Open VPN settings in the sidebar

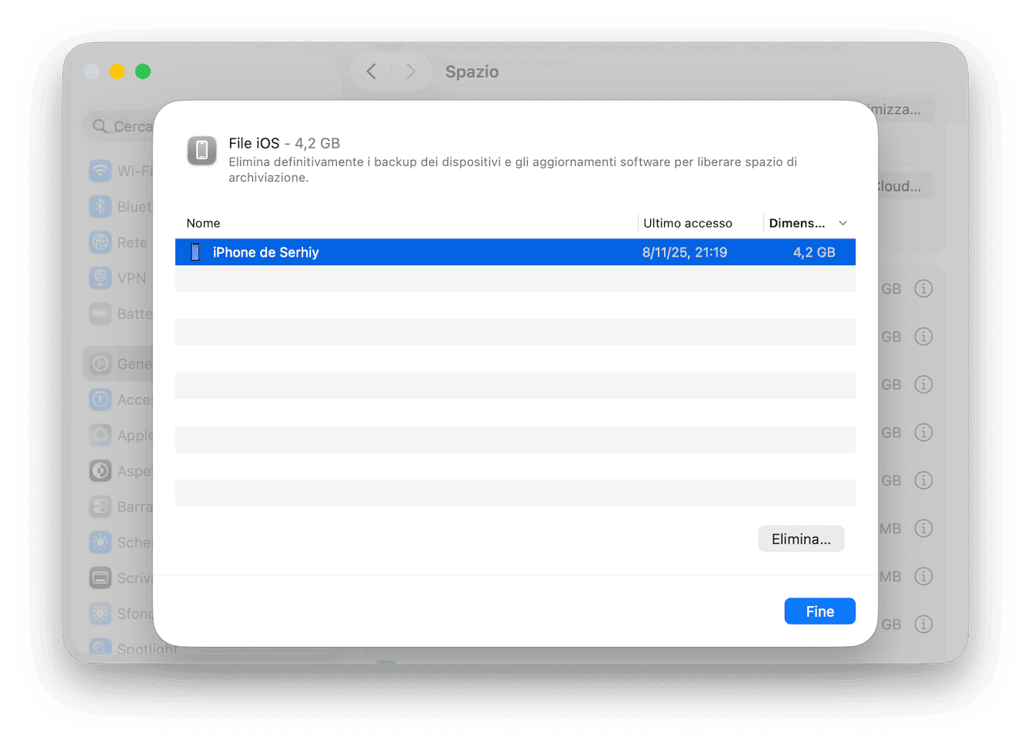121,278
